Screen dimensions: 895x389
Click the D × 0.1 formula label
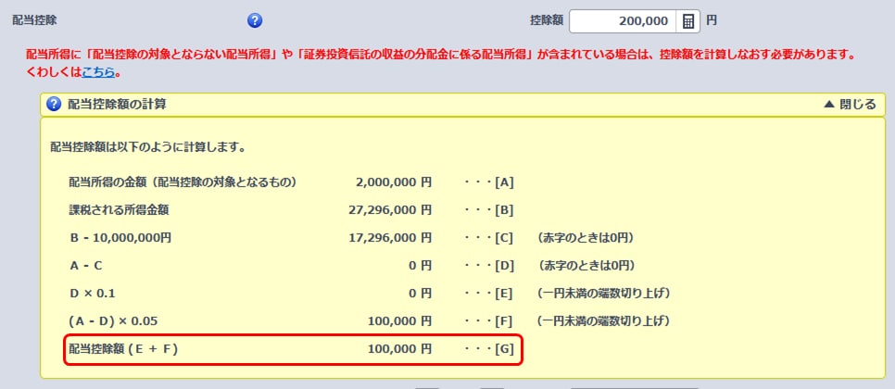click(92, 294)
